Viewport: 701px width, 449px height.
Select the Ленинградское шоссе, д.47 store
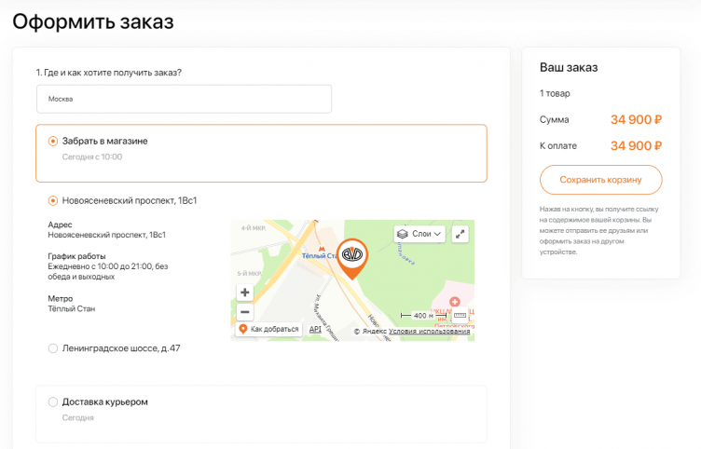pyautogui.click(x=53, y=348)
